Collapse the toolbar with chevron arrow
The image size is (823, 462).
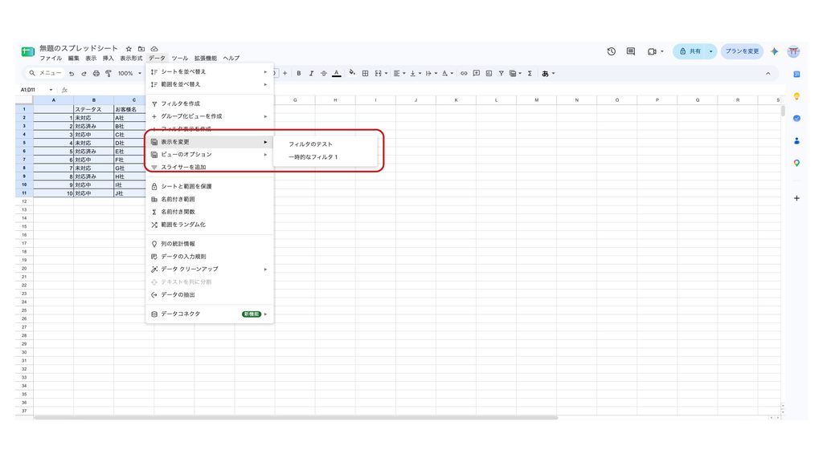click(x=768, y=73)
